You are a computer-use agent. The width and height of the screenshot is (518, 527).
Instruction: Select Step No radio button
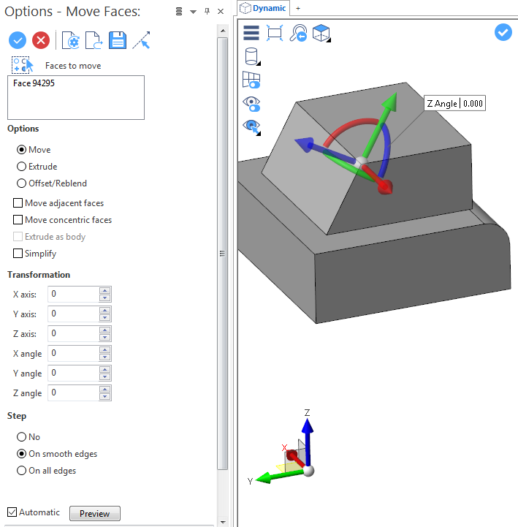(21, 437)
